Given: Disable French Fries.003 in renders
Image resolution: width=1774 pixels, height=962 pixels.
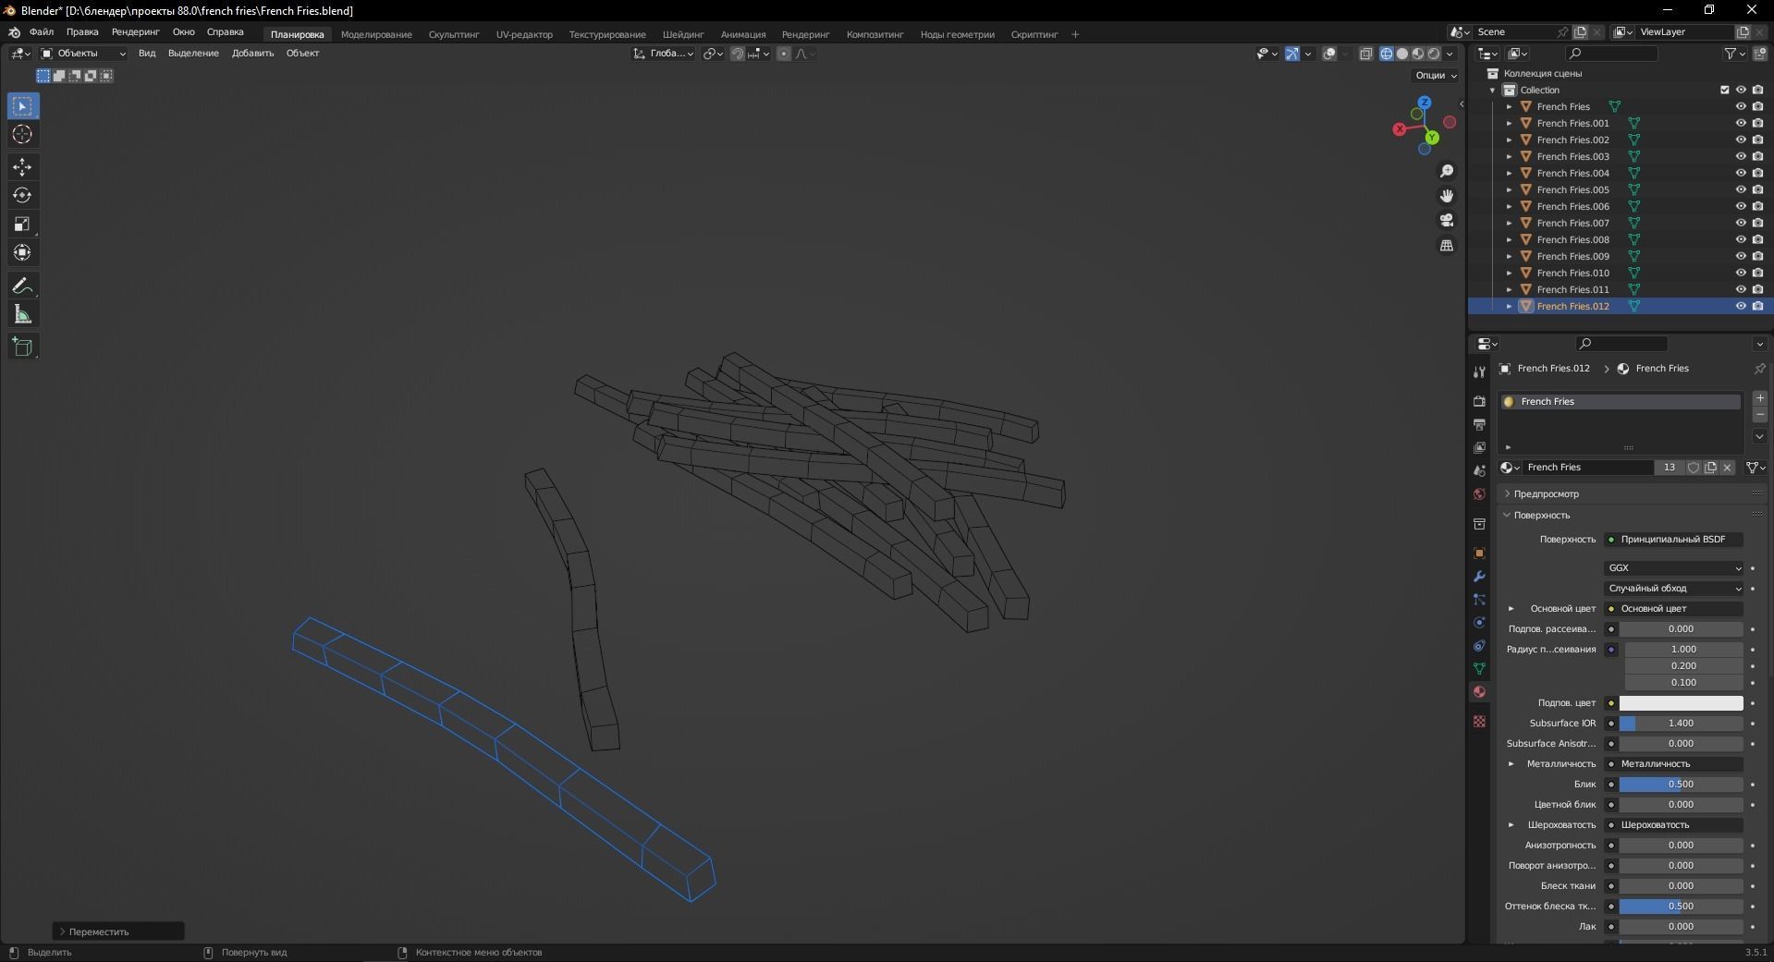Looking at the screenshot, I should [1757, 156].
